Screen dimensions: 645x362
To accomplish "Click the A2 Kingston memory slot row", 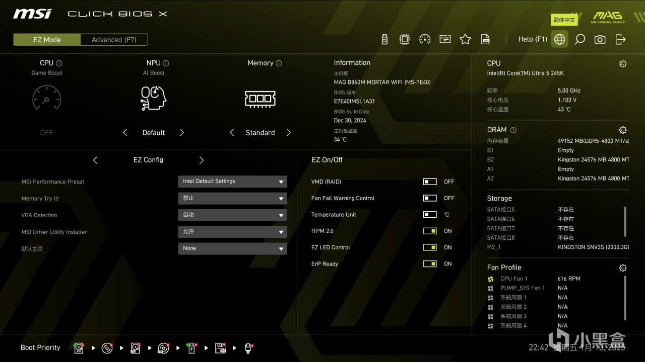I will (x=557, y=178).
